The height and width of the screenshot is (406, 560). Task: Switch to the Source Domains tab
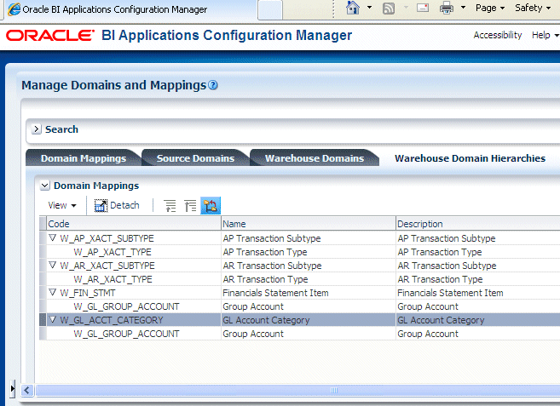195,158
